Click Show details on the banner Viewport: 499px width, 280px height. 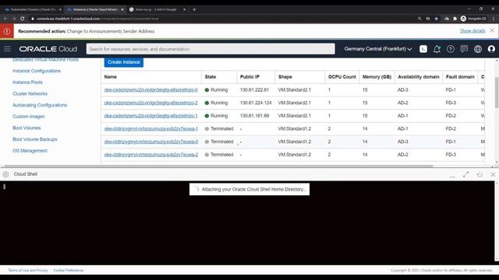tap(472, 31)
